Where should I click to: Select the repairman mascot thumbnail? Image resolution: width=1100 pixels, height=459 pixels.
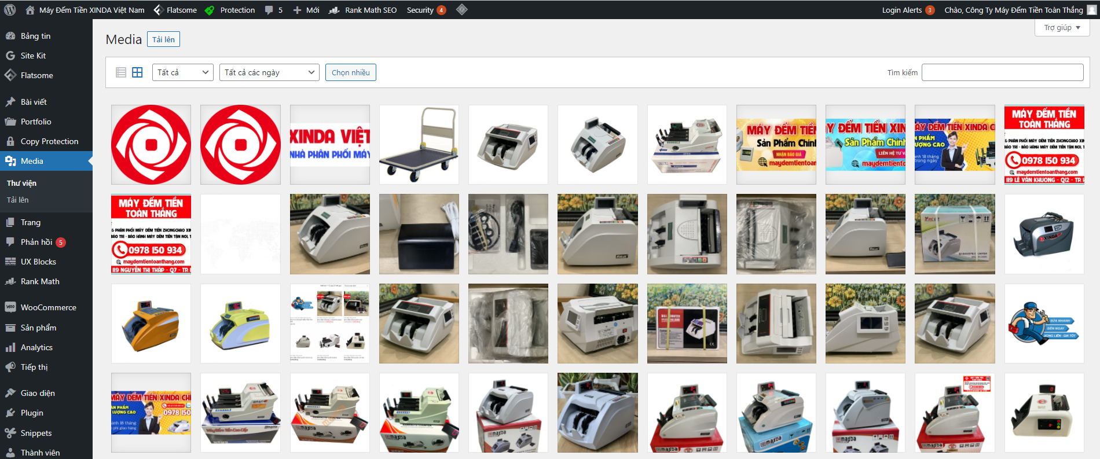[x=1044, y=324]
